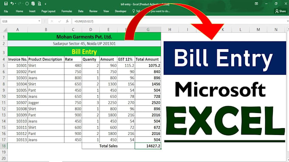Click the 'Rate' header cell
The image size is (289, 162).
pos(73,59)
